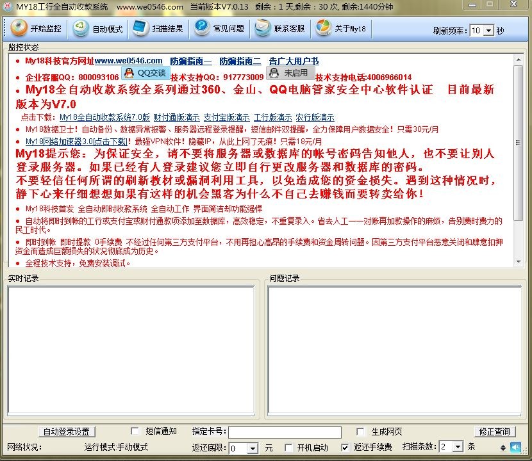Click the My18网络加速器3.0[点击下载] link

pos(77,142)
